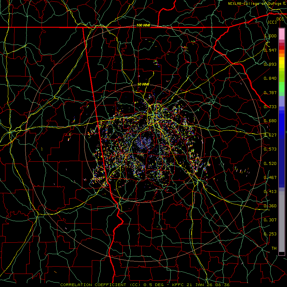287x287 pixels.
Task: Click the 0.680 legend value
Action: pos(270,121)
